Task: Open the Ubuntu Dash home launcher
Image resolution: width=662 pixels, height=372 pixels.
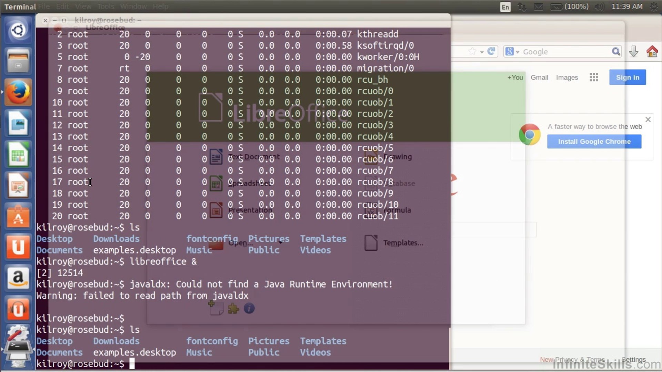Action: coord(18,30)
